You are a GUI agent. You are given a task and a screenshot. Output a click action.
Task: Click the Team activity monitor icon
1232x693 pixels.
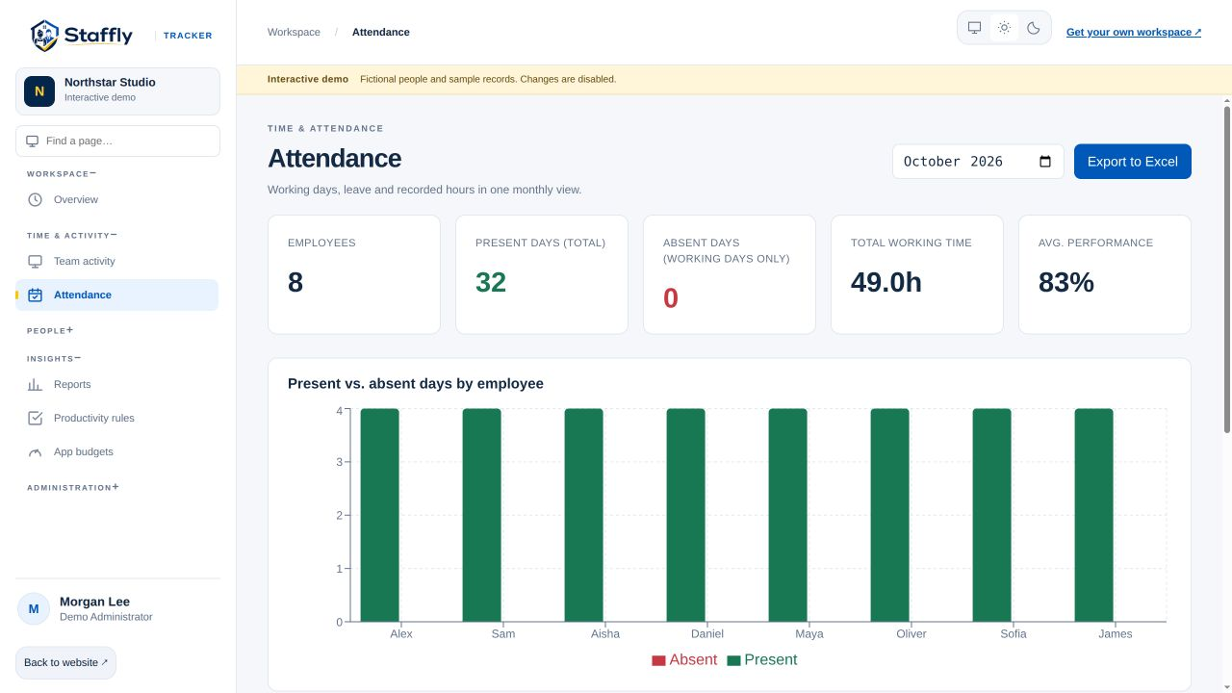coord(35,261)
